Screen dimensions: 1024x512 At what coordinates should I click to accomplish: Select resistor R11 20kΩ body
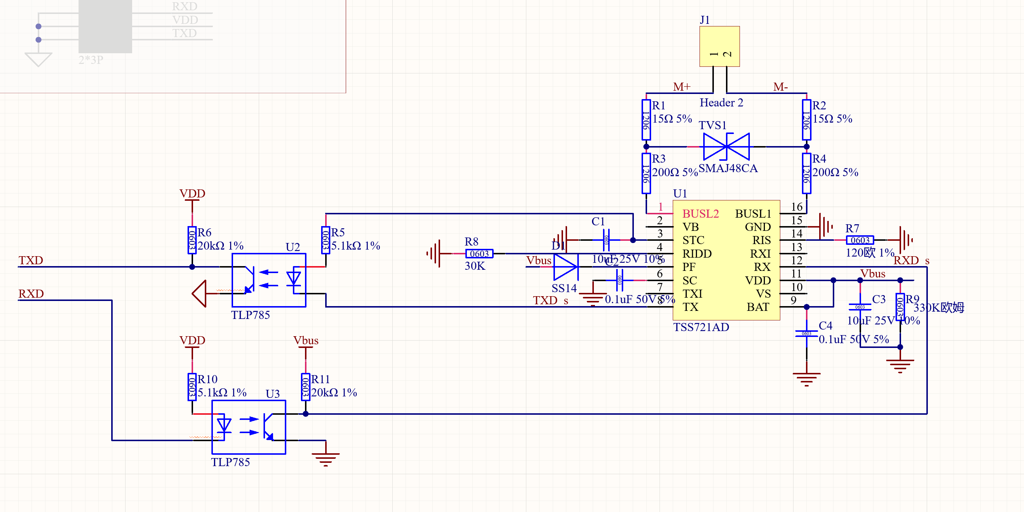(x=305, y=387)
